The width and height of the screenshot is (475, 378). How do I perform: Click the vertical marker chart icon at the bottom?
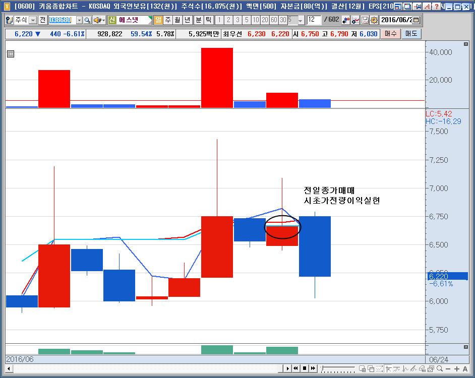point(405,368)
